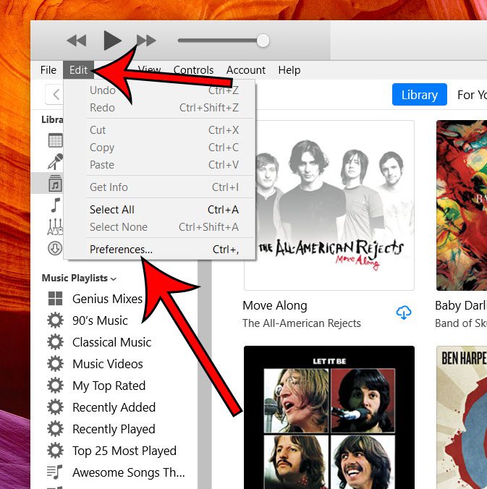This screenshot has height=489, width=487.
Task: Click the cloud download icon for Move Along
Action: pyautogui.click(x=404, y=312)
